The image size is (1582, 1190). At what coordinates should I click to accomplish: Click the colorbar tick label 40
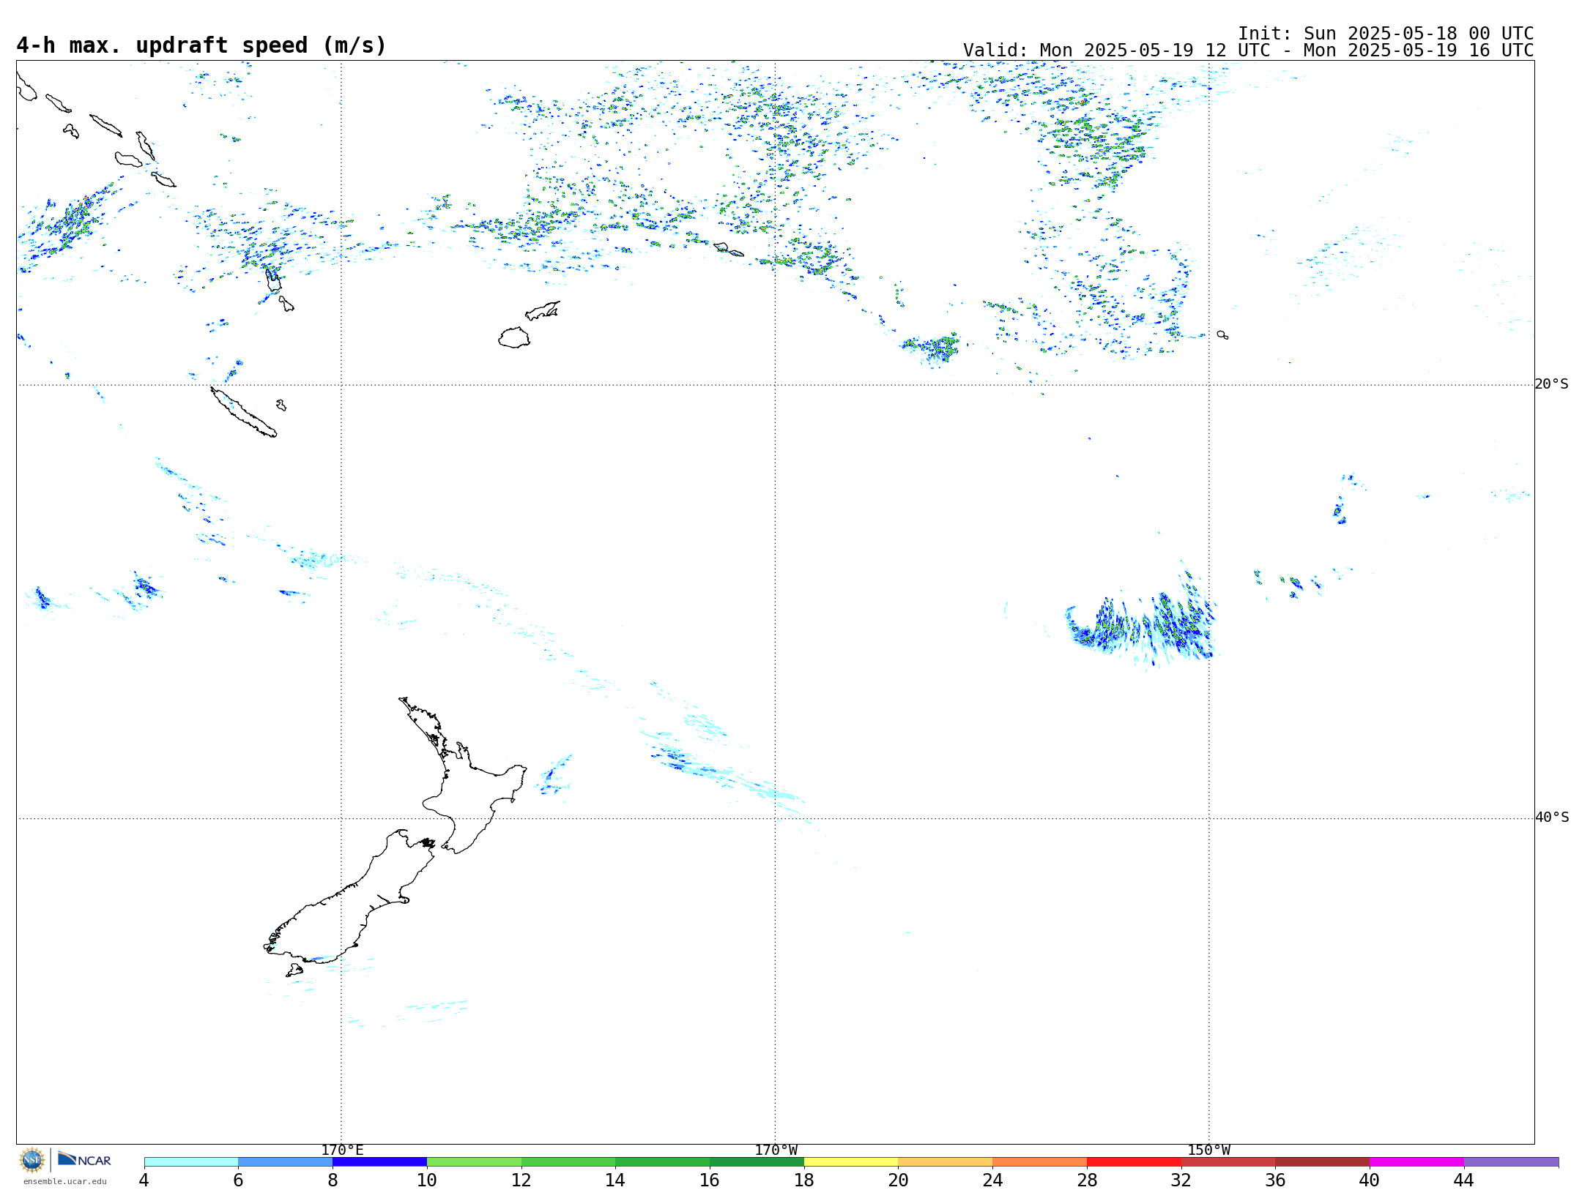pos(1370,1180)
